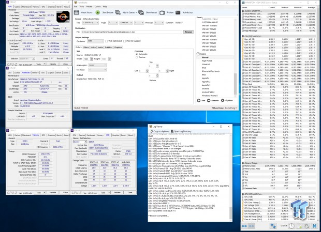Screen dimensions: 321x232
Task: Open the Chapters mode dropdown
Action: point(126,23)
